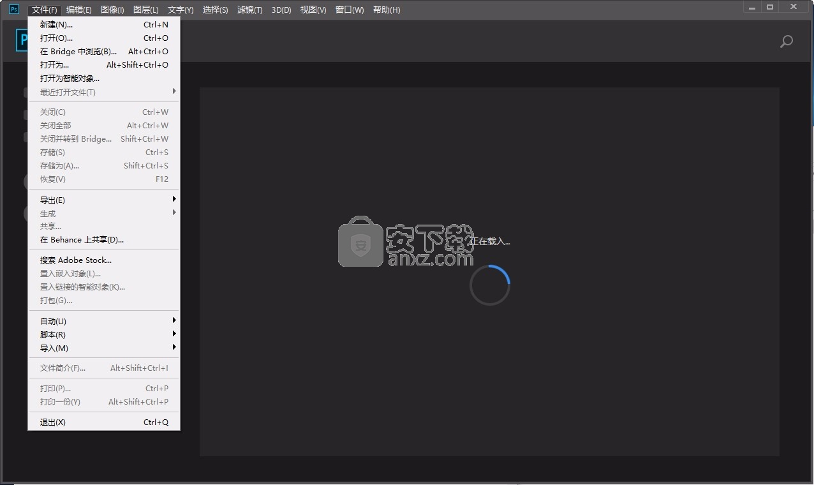Image resolution: width=814 pixels, height=485 pixels.
Task: Select 打开为... menu entry
Action: click(x=104, y=65)
